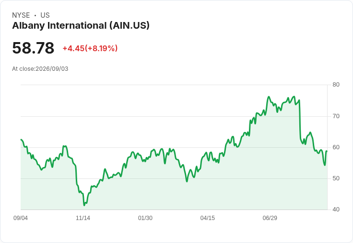Click the 06/29 date axis label
The height and width of the screenshot is (243, 353).
pos(270,218)
